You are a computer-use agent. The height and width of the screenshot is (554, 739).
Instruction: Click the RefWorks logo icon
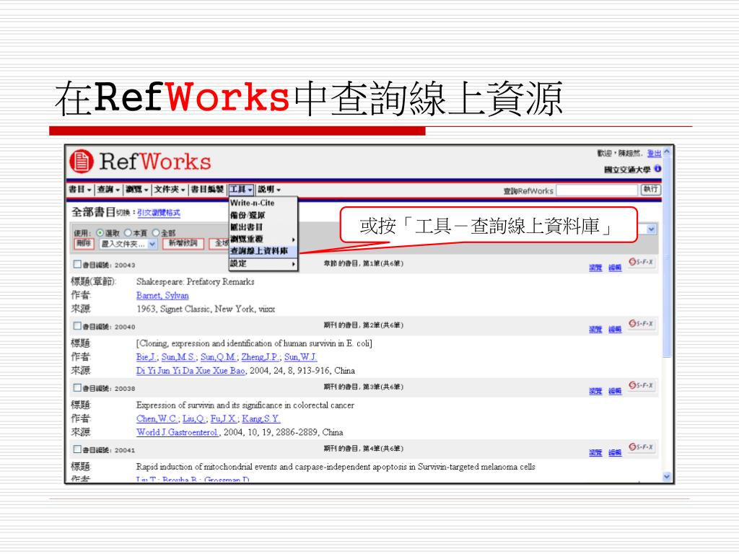point(82,161)
